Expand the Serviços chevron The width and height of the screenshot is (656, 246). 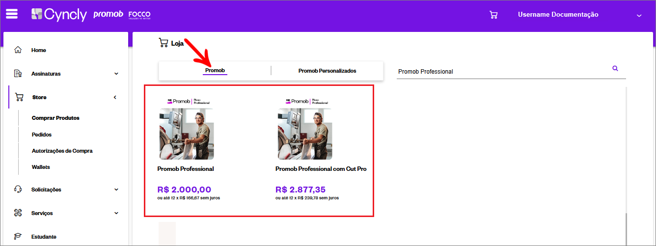(x=116, y=213)
